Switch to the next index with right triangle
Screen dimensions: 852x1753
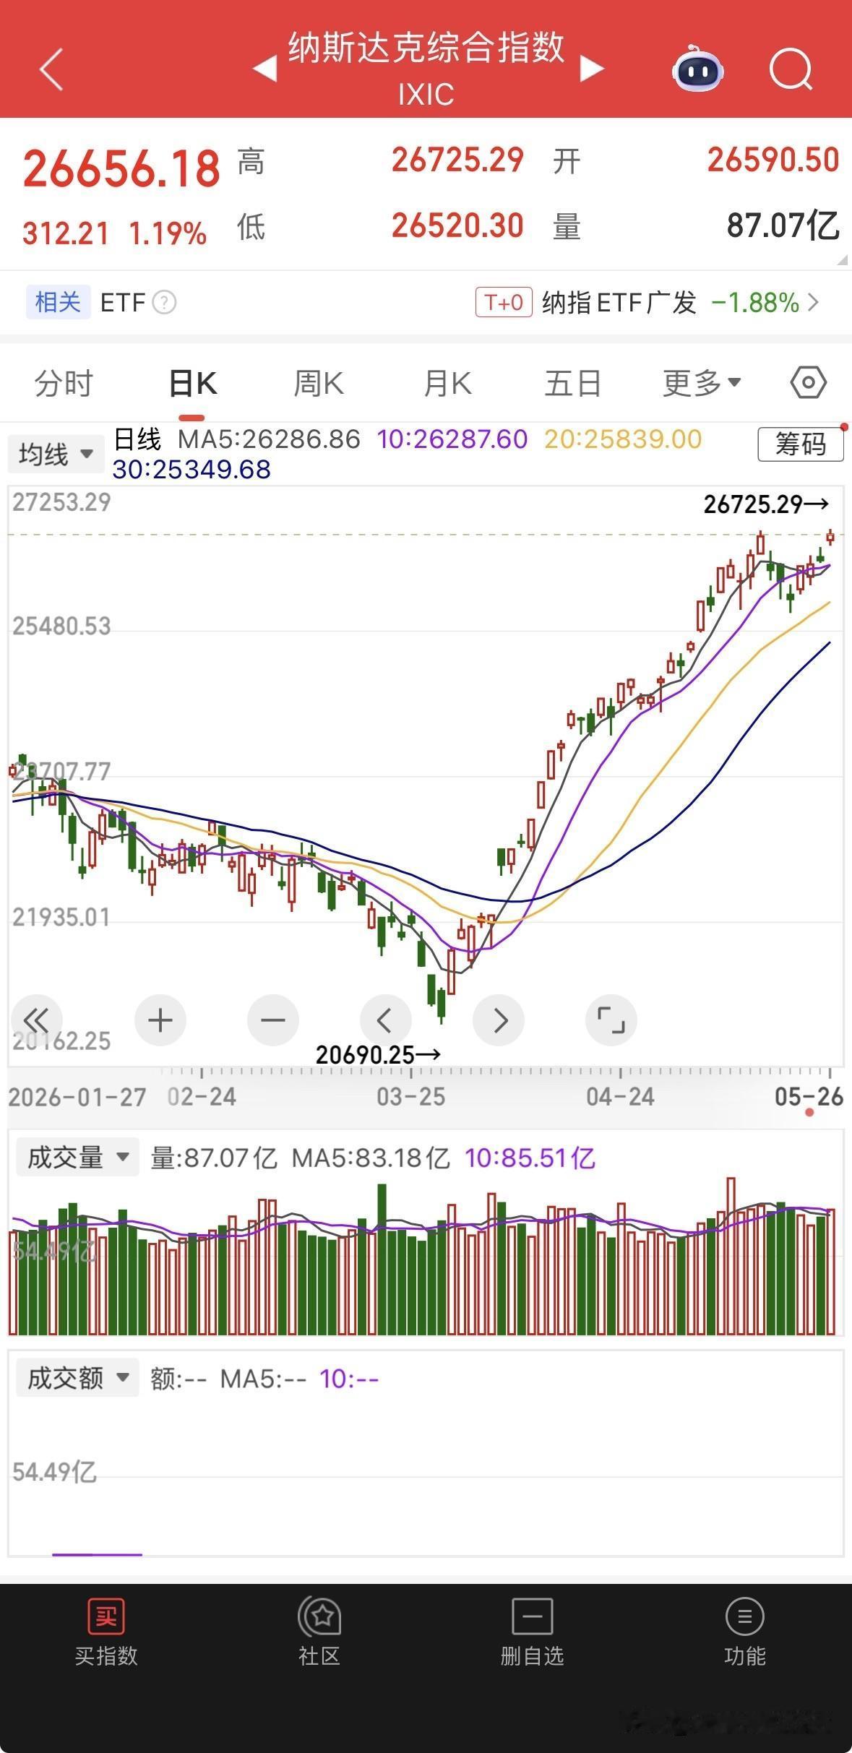pyautogui.click(x=592, y=69)
